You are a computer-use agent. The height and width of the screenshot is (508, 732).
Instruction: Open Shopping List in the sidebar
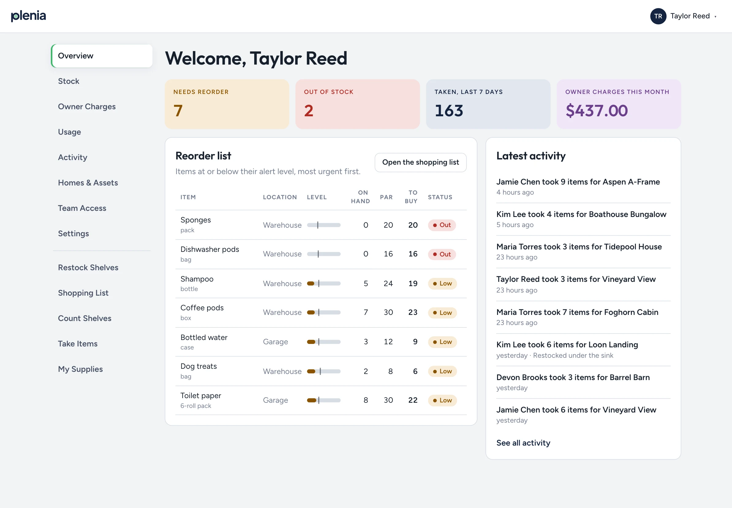pos(83,293)
